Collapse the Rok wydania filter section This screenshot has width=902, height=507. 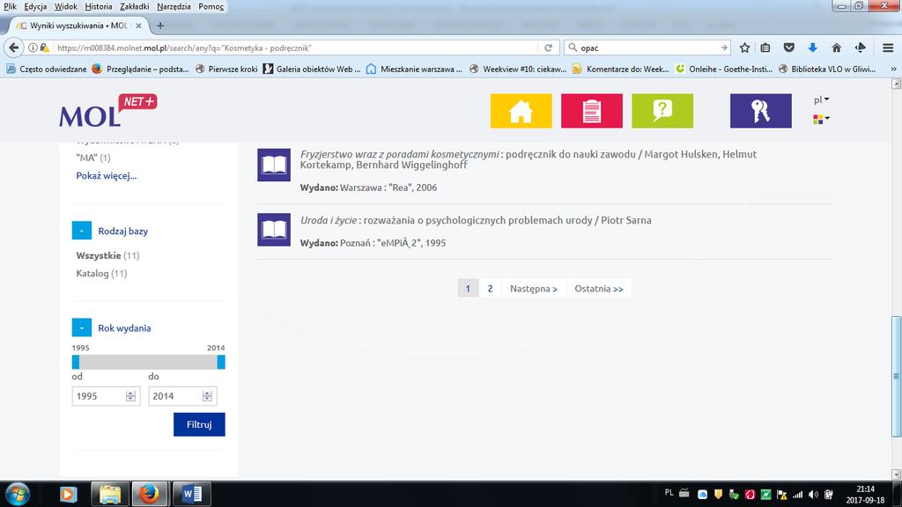click(82, 327)
